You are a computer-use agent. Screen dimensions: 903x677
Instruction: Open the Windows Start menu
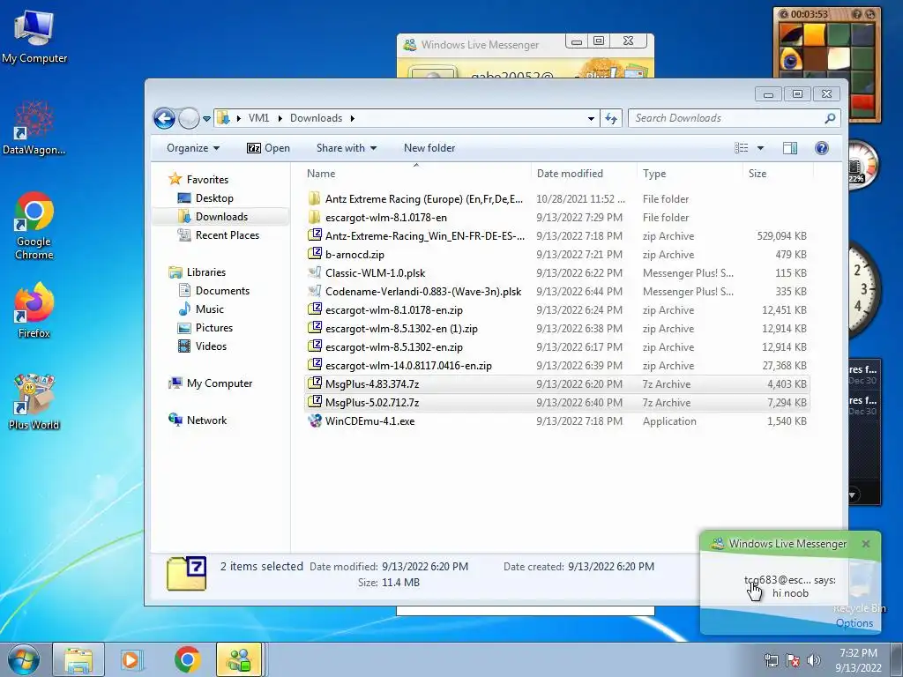click(24, 659)
